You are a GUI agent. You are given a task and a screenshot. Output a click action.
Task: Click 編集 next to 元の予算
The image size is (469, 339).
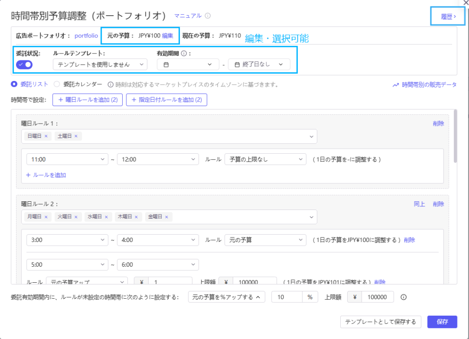click(168, 36)
